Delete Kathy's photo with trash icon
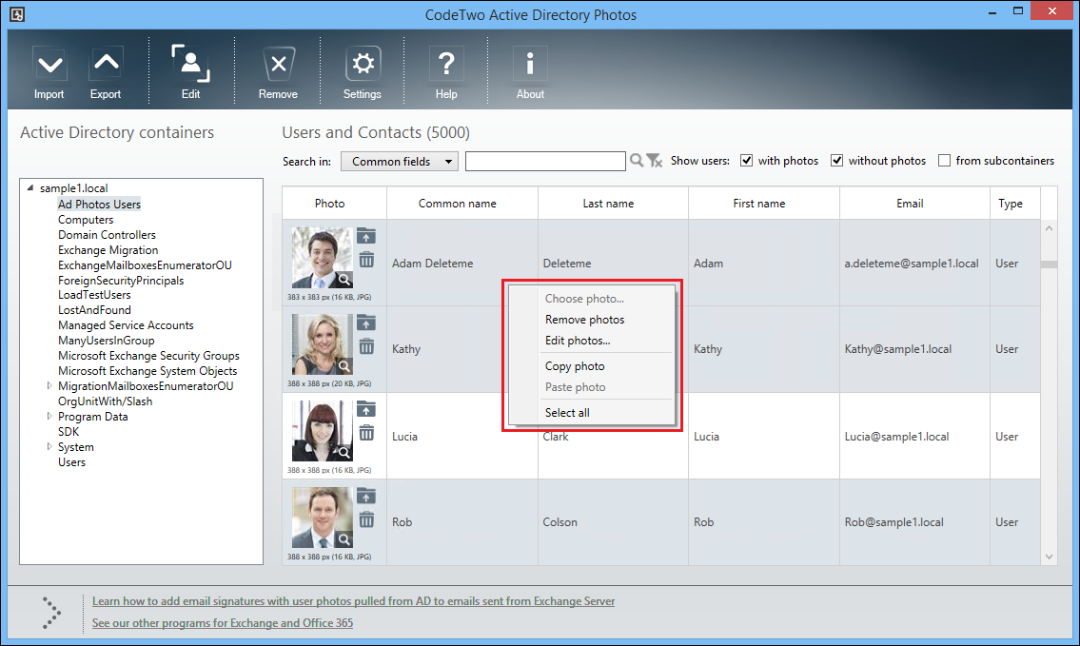This screenshot has height=646, width=1080. (x=366, y=345)
